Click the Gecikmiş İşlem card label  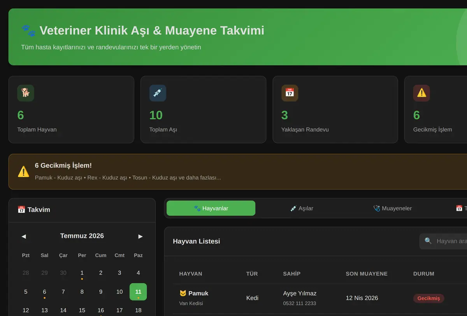pos(433,130)
